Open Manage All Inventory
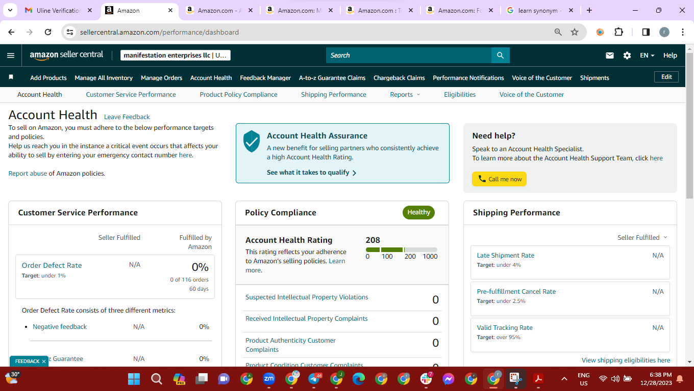The image size is (694, 391). [x=104, y=78]
